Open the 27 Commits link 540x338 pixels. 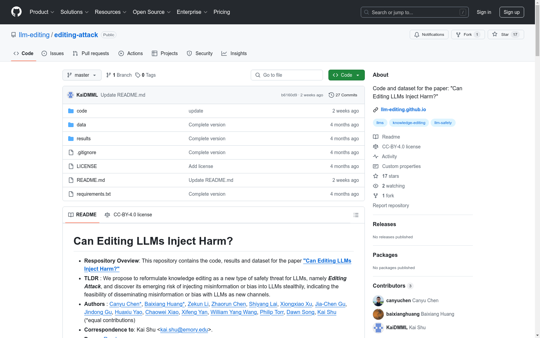tap(343, 95)
